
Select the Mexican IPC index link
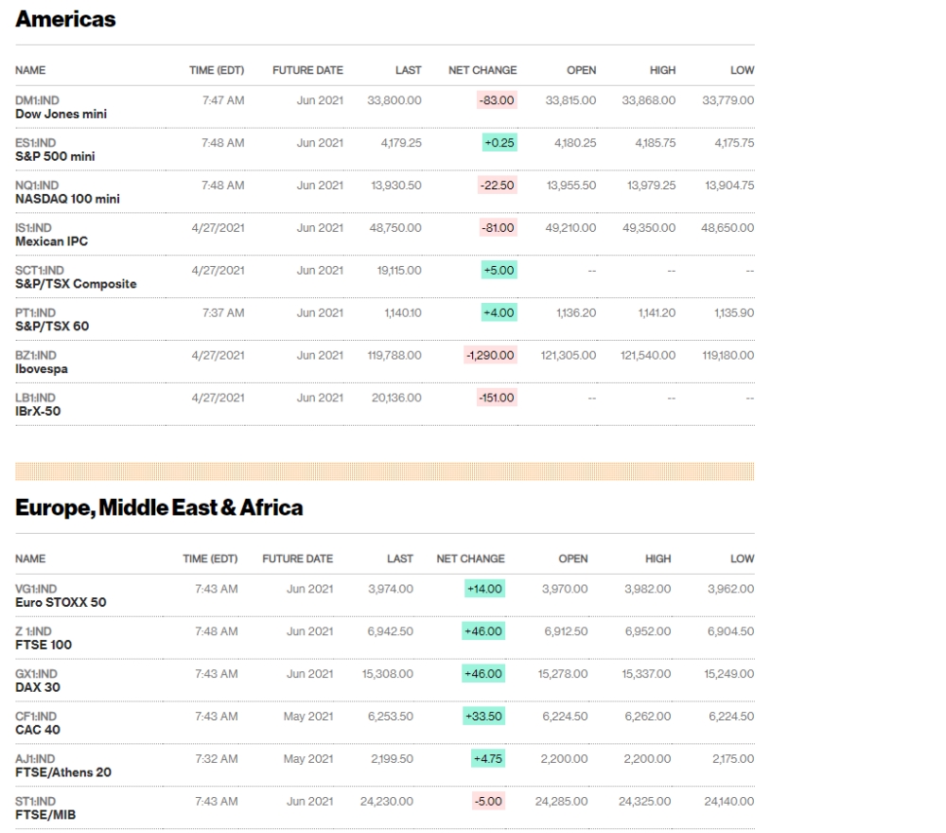pyautogui.click(x=51, y=241)
